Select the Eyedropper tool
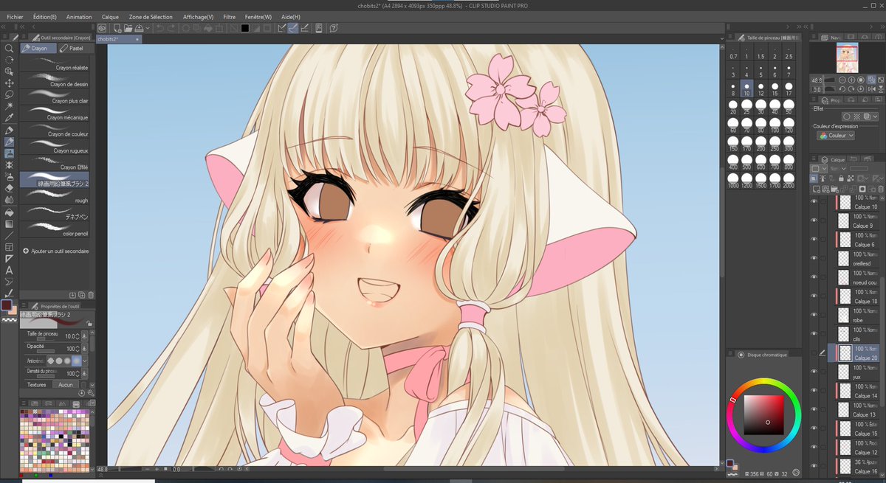Screen dimensions: 886x483 (x=10, y=118)
